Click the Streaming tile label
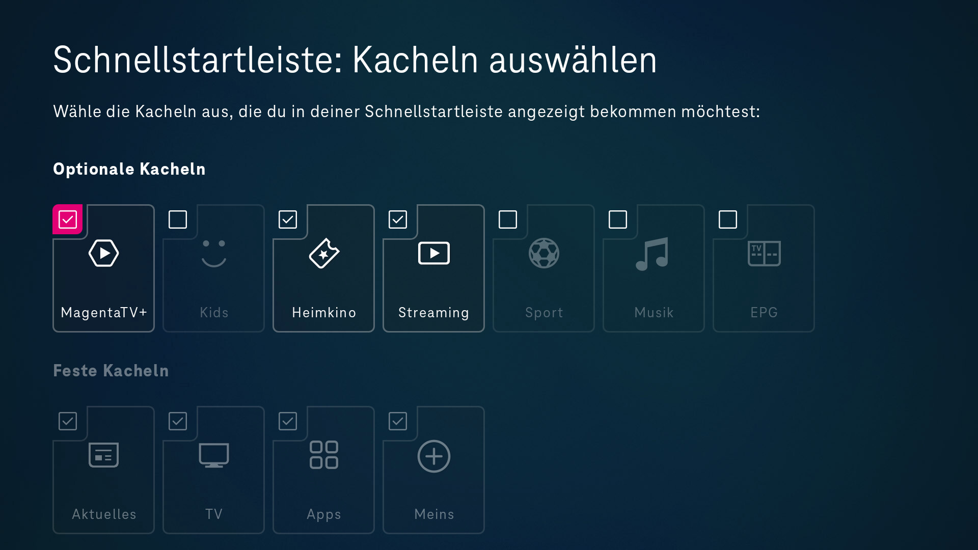This screenshot has width=978, height=550. coord(433,312)
